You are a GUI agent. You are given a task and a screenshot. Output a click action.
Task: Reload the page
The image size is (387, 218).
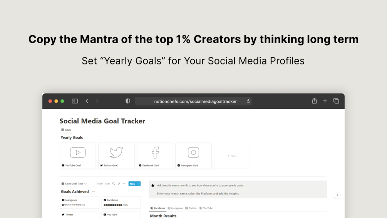pyautogui.click(x=248, y=101)
